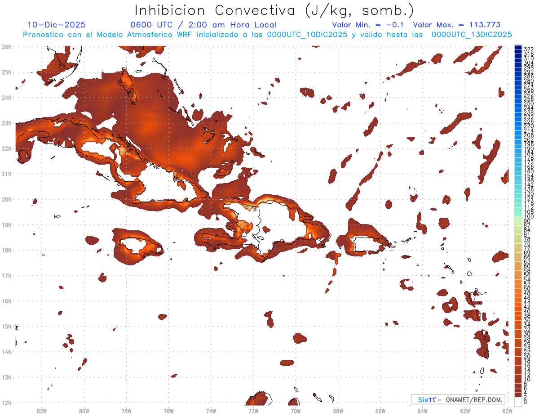This screenshot has height=417, width=539.
Task: Click the title 'Inhibicion Convectiva (J/kg, somb.)'
Action: pos(274,10)
